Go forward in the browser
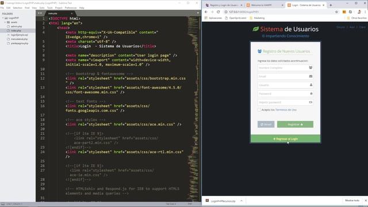Image resolution: width=368 pixels, height=207 pixels. (212, 11)
